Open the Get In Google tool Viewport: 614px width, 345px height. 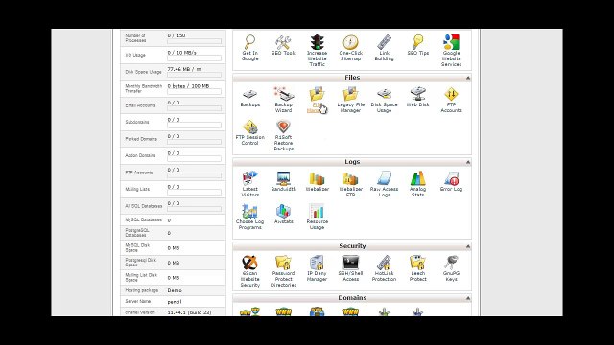point(249,48)
